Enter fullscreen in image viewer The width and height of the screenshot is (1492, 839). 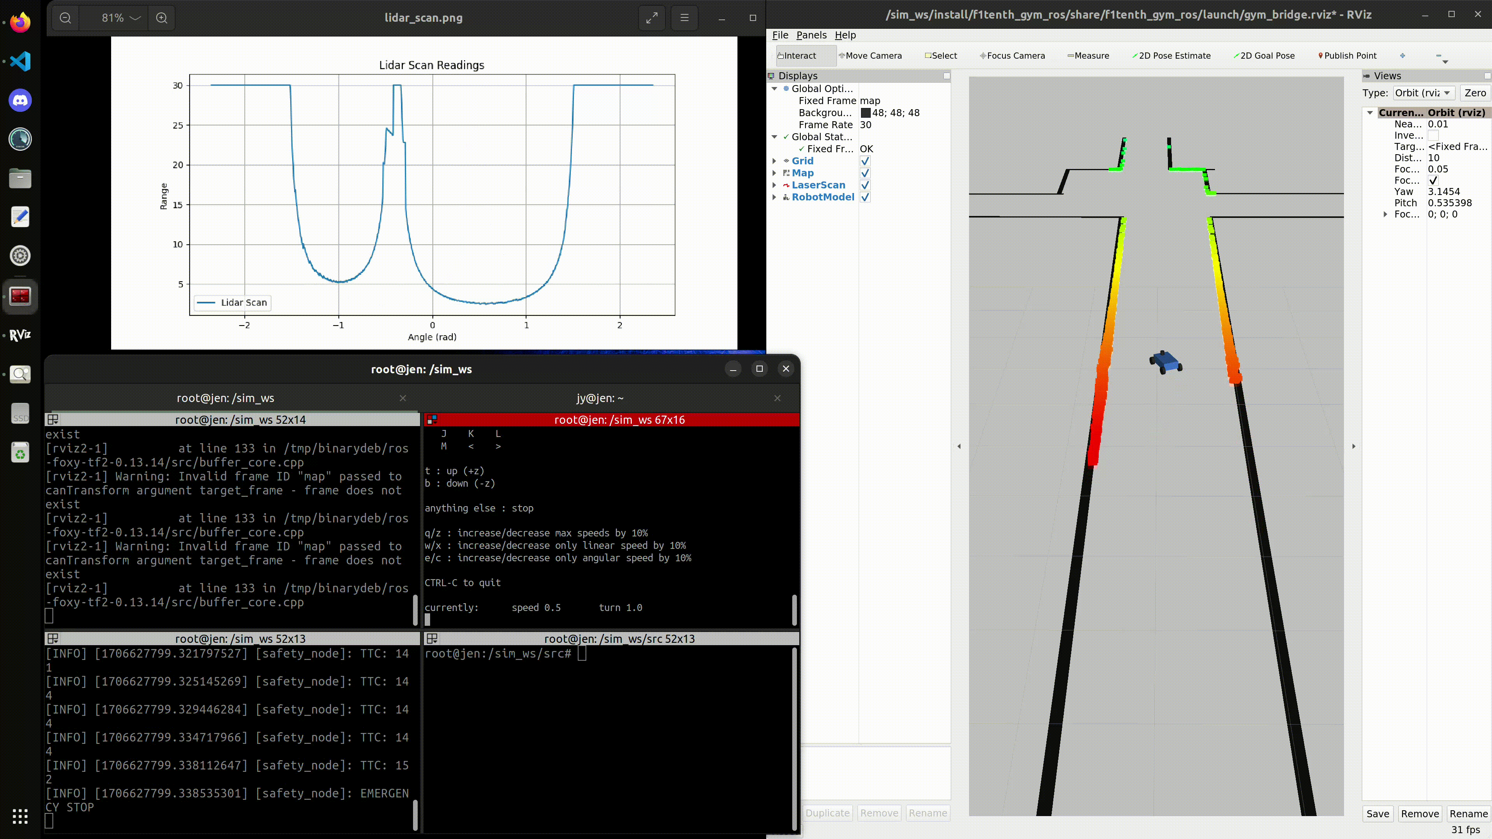pos(652,18)
